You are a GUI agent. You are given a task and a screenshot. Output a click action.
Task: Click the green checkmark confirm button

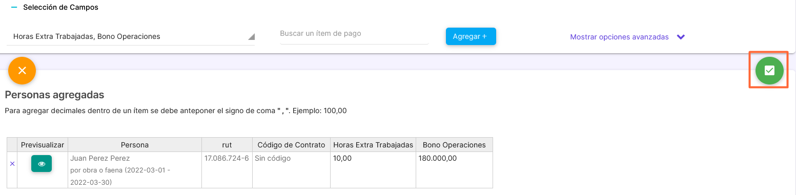769,71
